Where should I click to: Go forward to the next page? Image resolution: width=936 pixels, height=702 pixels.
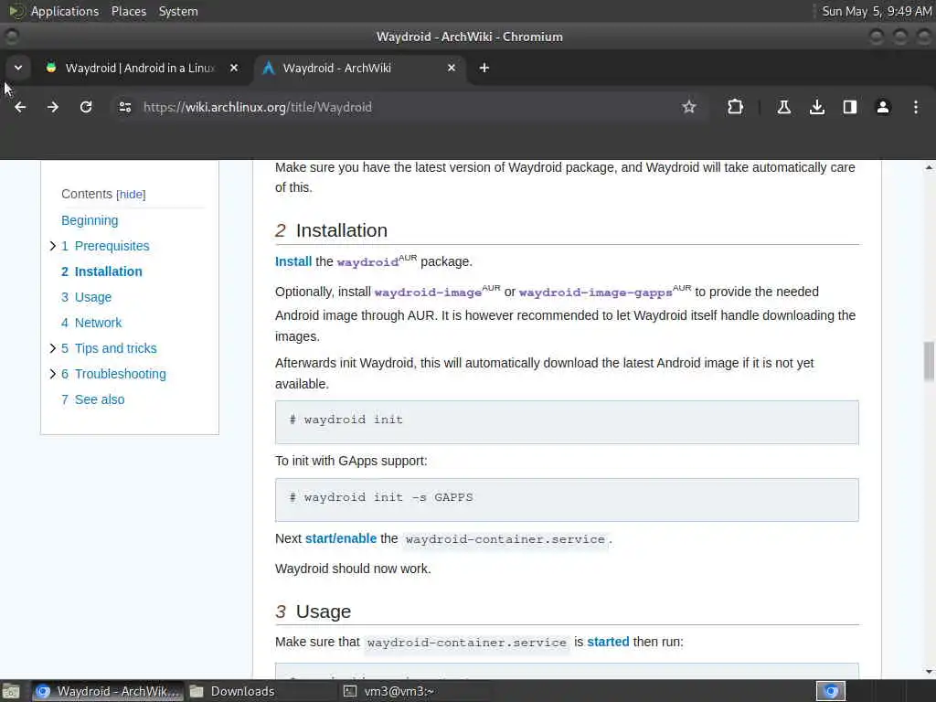click(x=53, y=107)
